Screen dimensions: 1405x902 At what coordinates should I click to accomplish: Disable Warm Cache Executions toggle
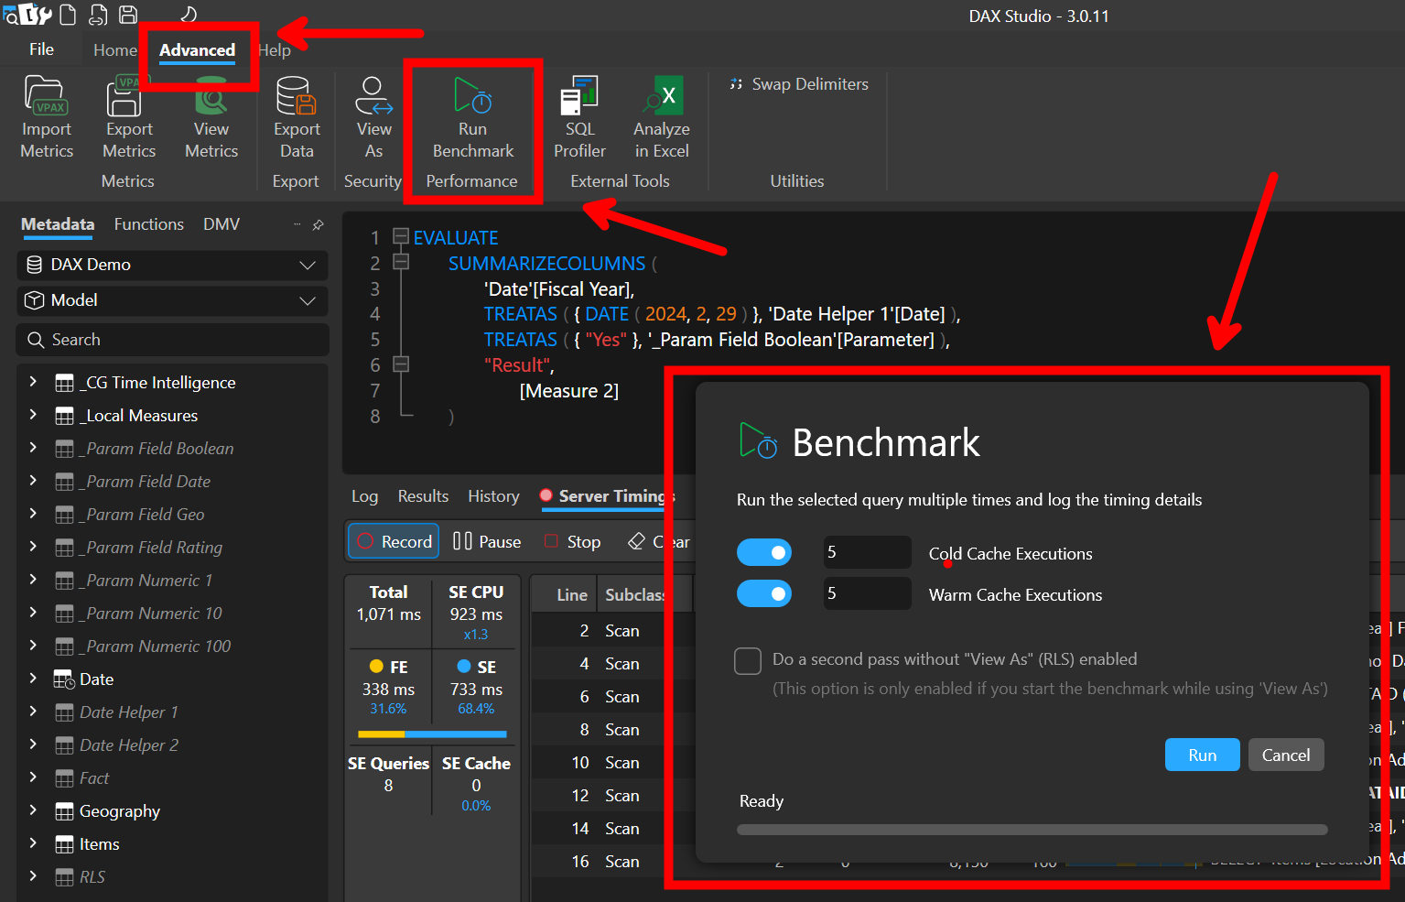764,593
